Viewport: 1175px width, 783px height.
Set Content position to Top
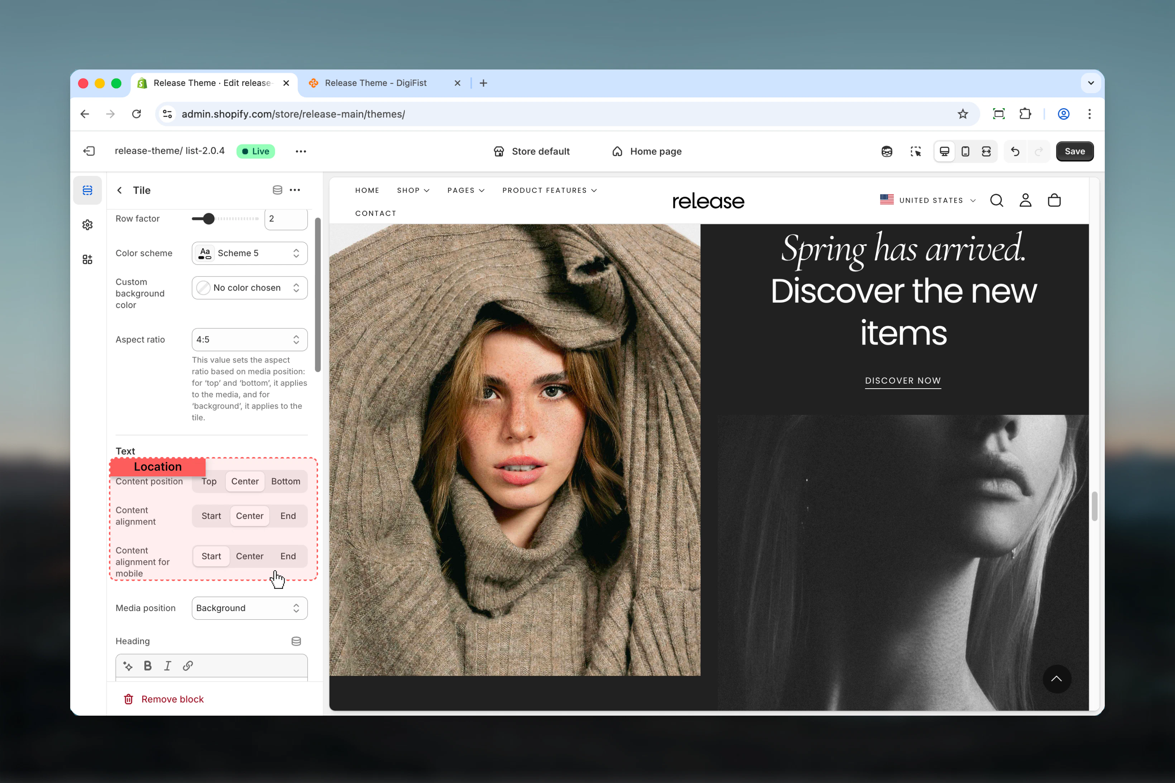(x=209, y=481)
